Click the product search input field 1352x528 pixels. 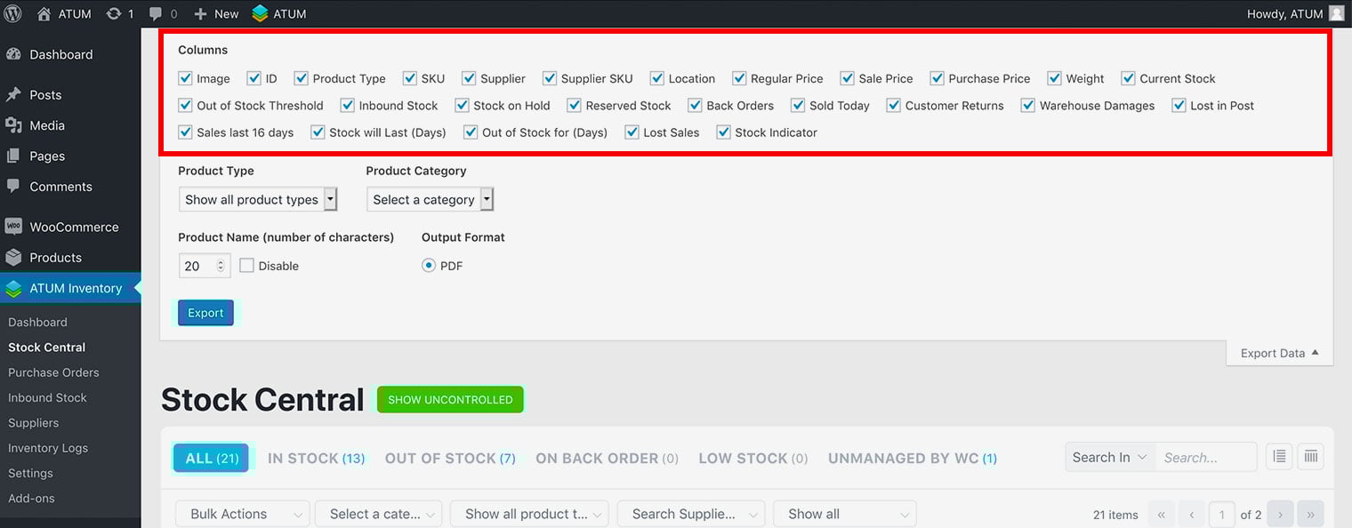pos(1205,457)
